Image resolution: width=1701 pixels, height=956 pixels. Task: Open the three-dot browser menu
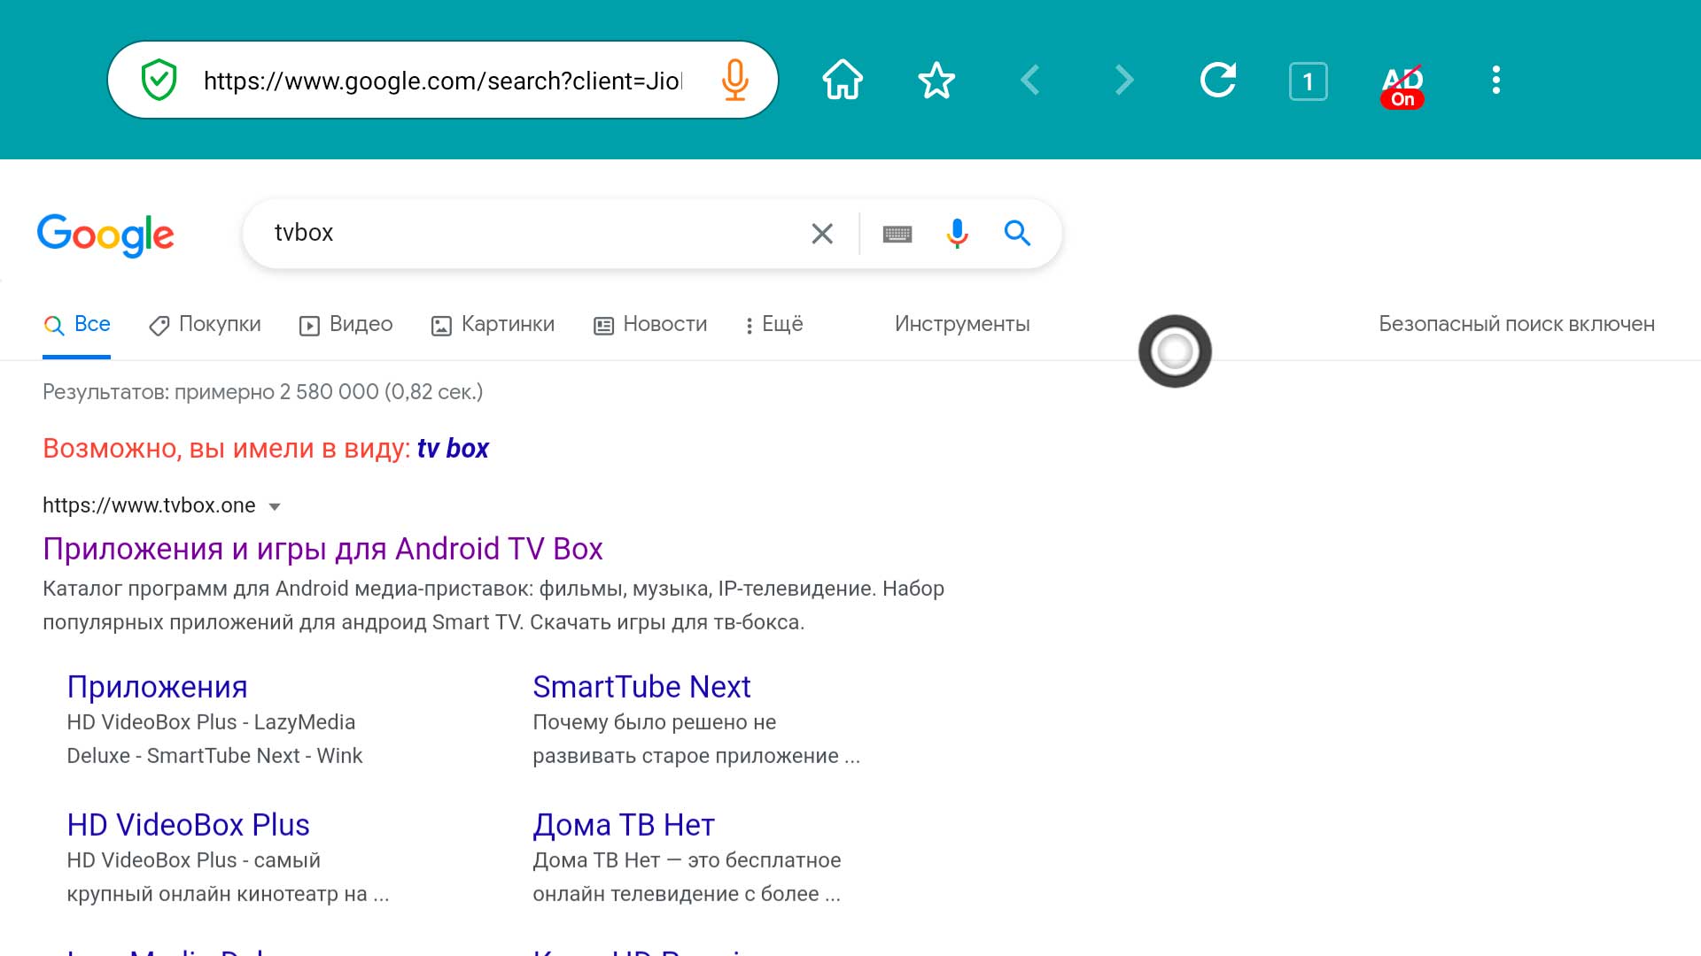[x=1496, y=81]
